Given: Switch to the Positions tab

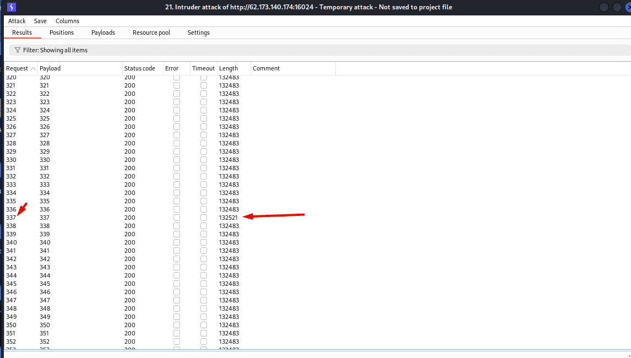Looking at the screenshot, I should [x=62, y=32].
